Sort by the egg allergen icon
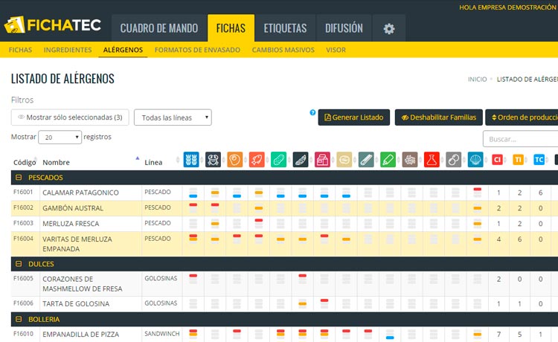Image resolution: width=558 pixels, height=342 pixels. tap(235, 160)
